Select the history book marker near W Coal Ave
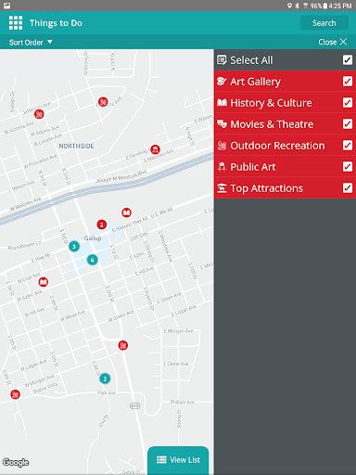The width and height of the screenshot is (356, 475). pos(44,282)
